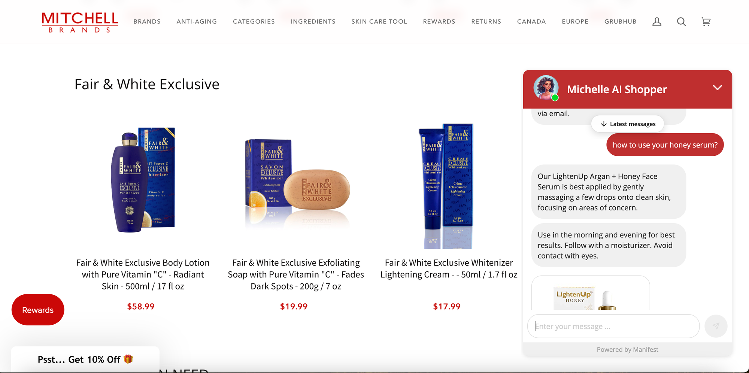Open the Categories menu
Screen dimensions: 749x373
(254, 22)
